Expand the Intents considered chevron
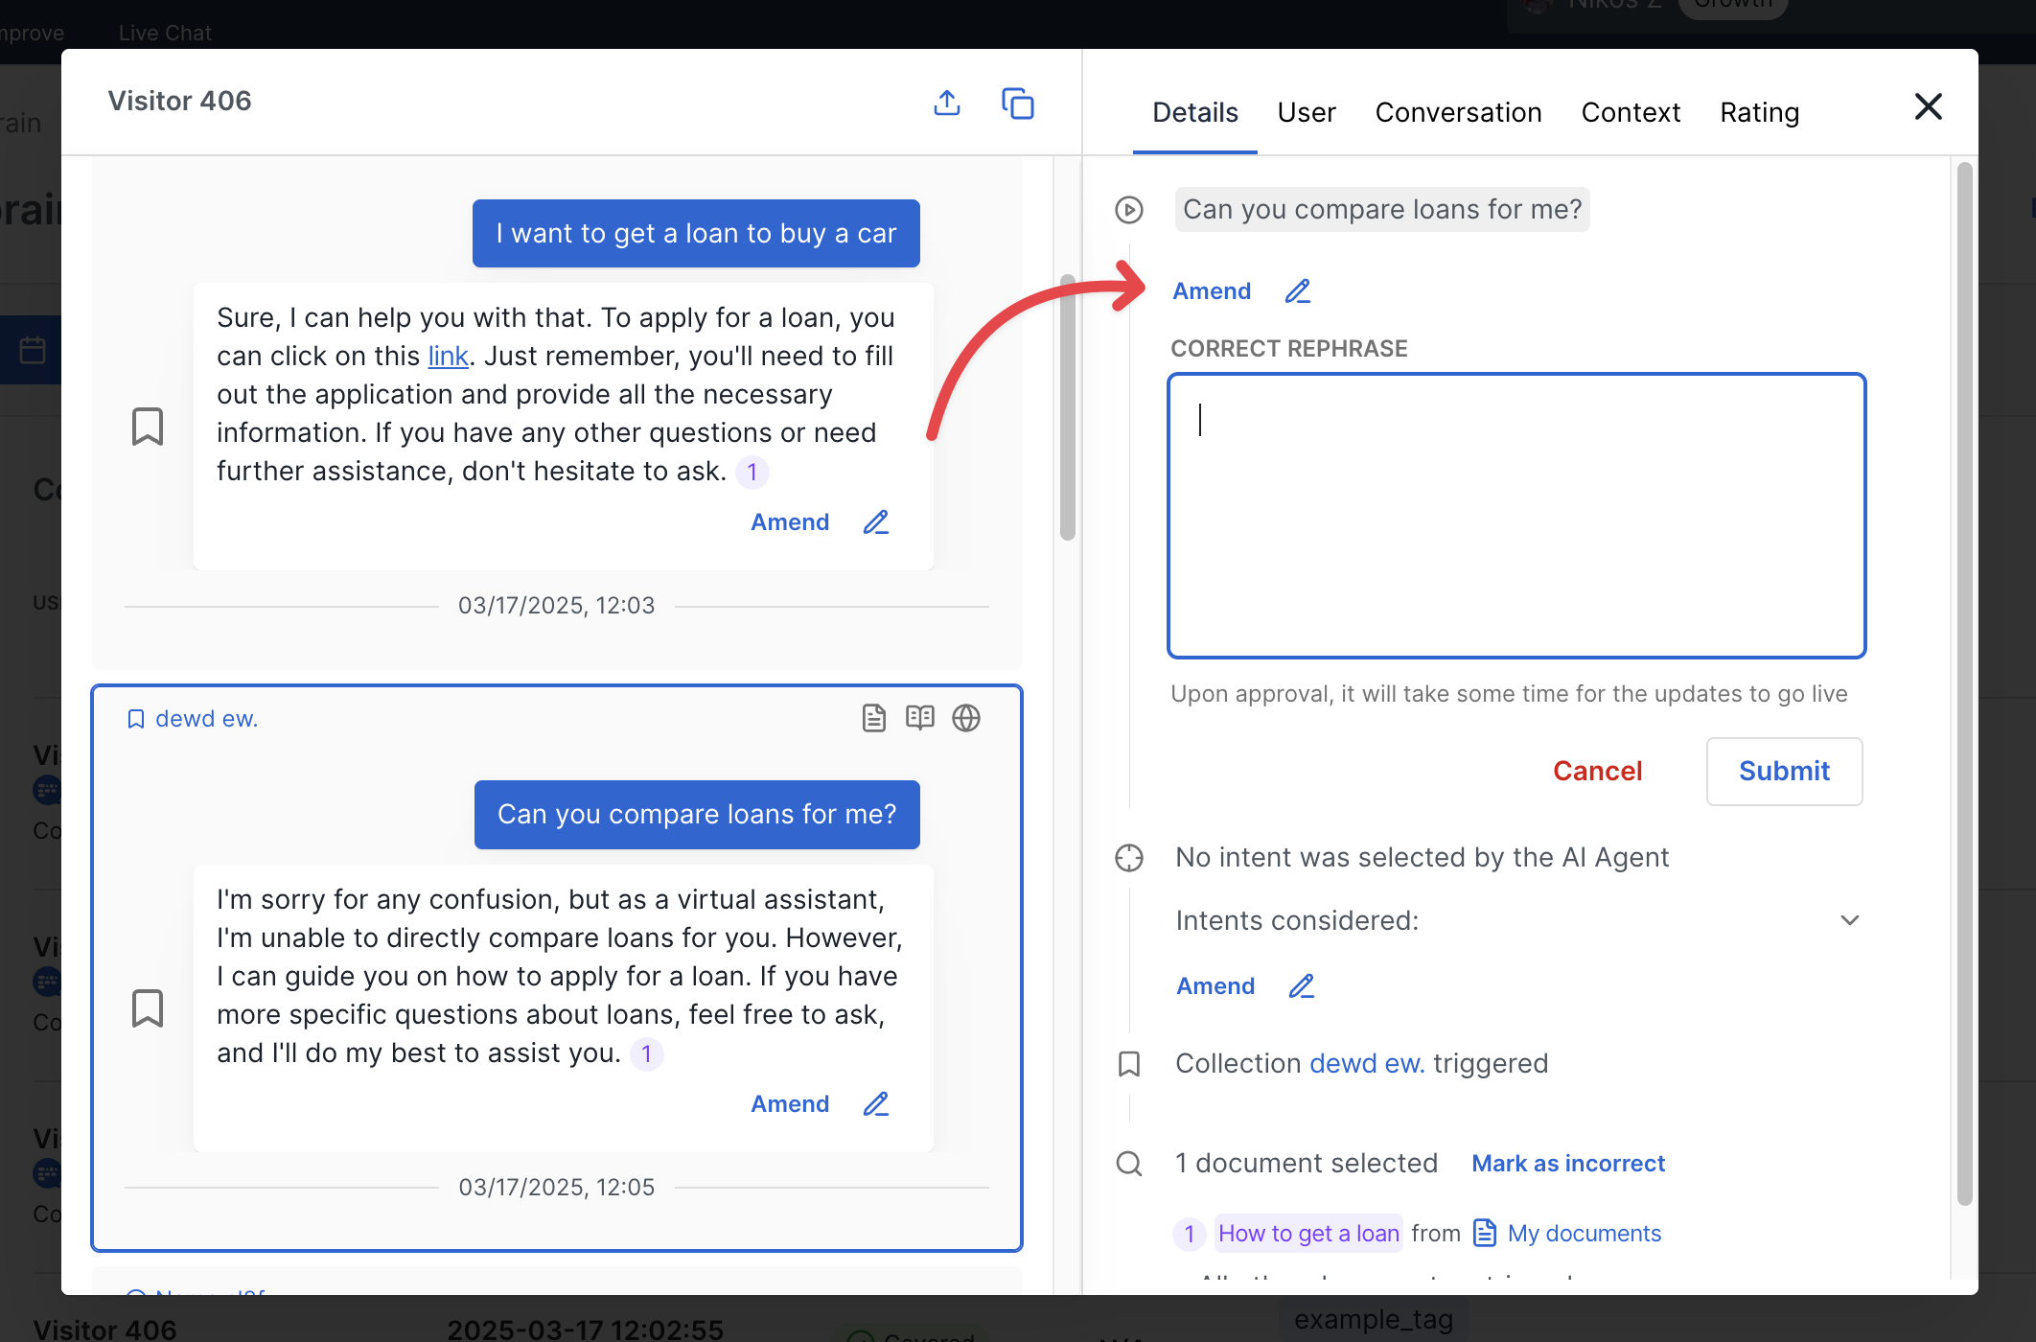 pyautogui.click(x=1849, y=920)
